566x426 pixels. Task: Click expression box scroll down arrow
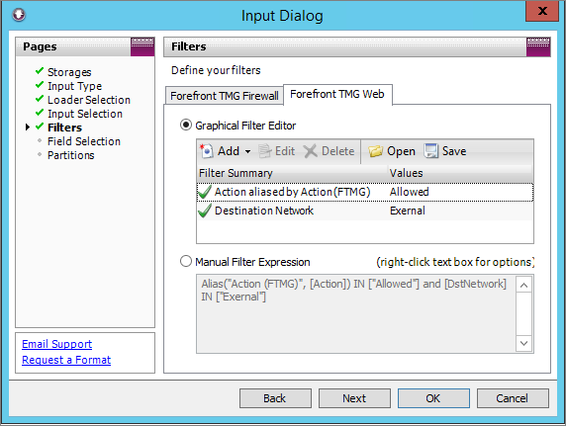pos(523,343)
